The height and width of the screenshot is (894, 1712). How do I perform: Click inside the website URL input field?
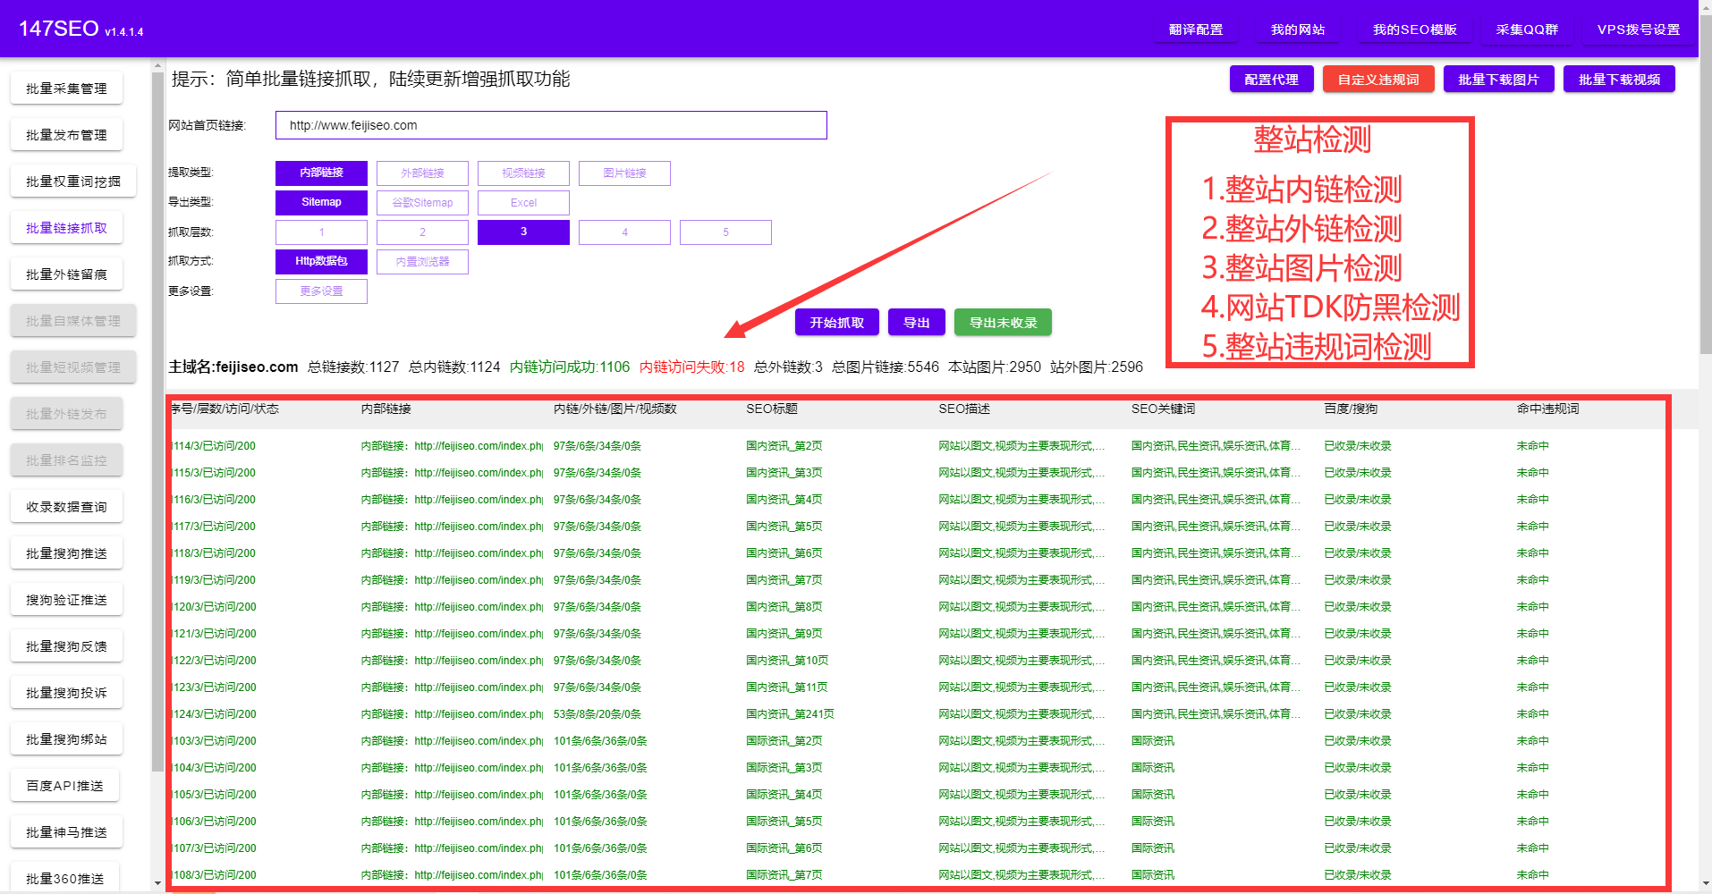click(x=550, y=125)
